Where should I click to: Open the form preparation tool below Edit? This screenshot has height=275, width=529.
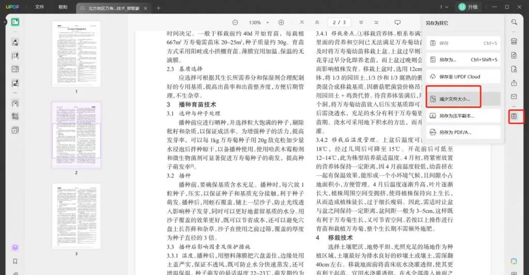click(15, 69)
